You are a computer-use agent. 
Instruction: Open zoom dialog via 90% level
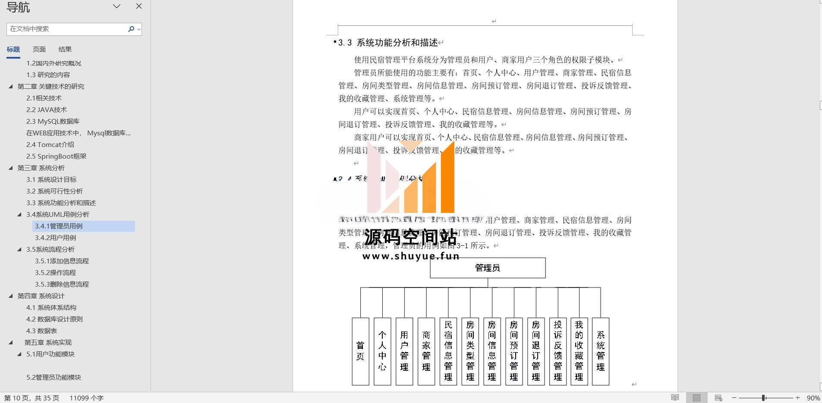[813, 398]
